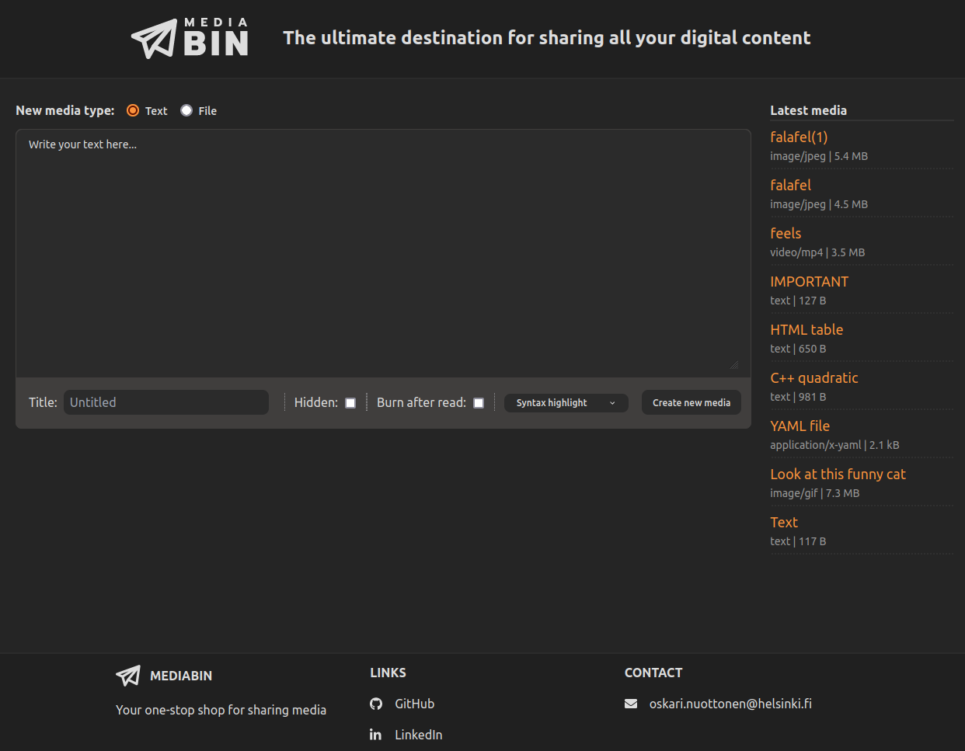Open the HTML table item
The width and height of the screenshot is (965, 751).
[x=806, y=329]
